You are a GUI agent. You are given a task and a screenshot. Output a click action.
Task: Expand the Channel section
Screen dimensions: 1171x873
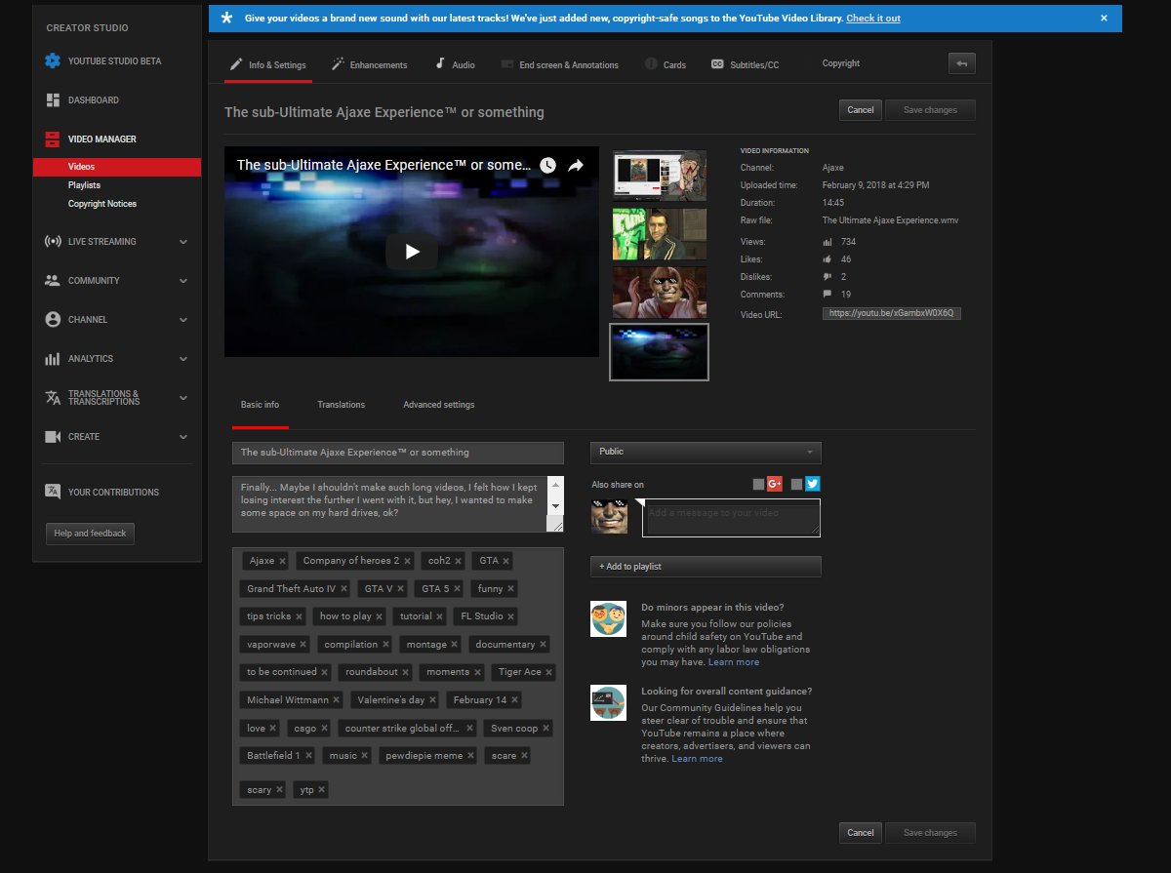point(183,320)
